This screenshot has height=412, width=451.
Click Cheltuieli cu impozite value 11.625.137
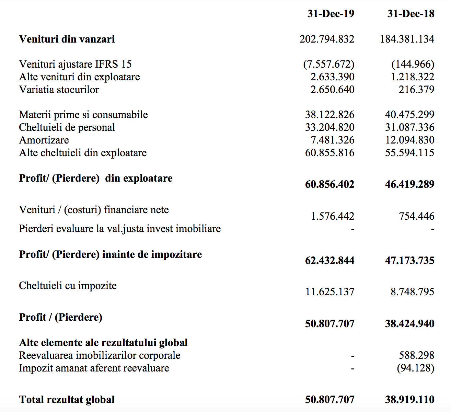[330, 292]
